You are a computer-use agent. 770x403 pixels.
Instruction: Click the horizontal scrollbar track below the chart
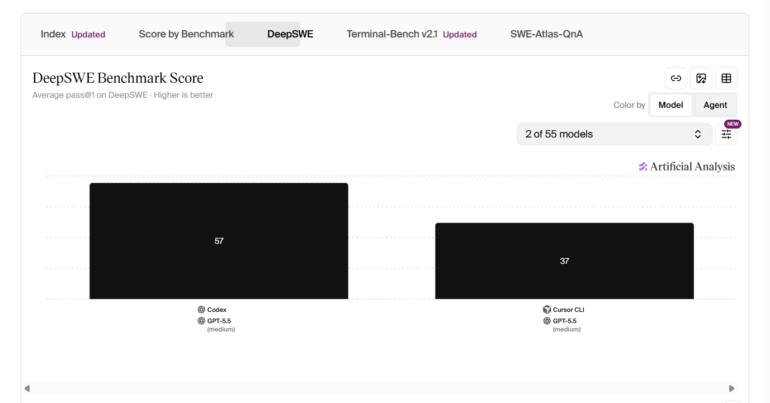(379, 388)
